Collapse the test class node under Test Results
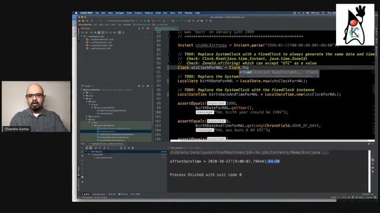This screenshot has height=213, width=380. click(89, 154)
